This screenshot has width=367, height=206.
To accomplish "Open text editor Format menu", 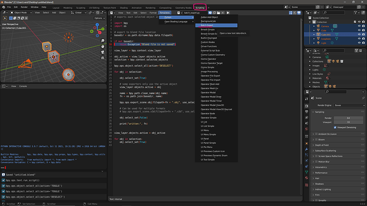I will (x=153, y=13).
